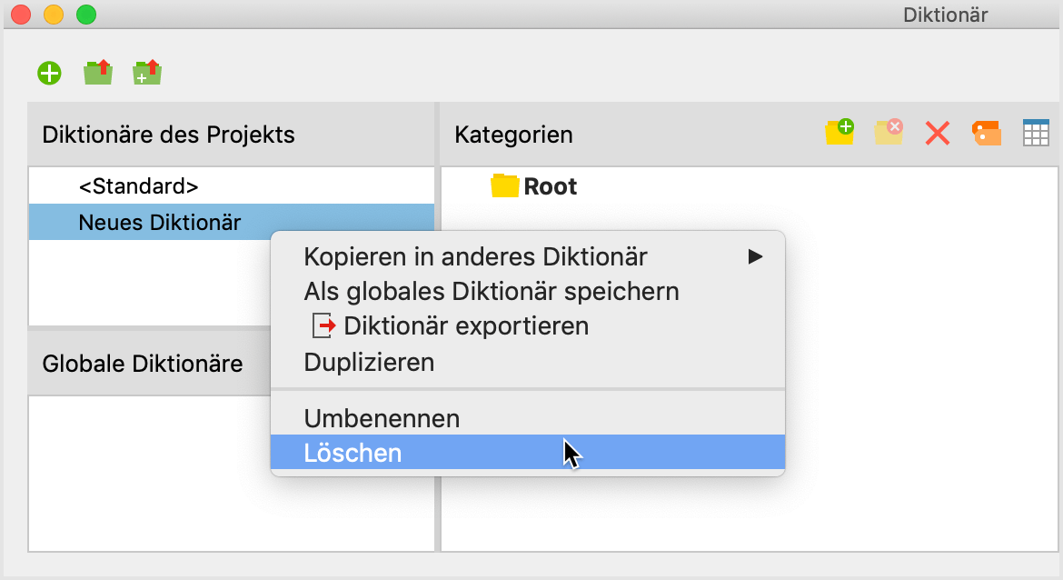
Task: Click the orange tag icon in Kategorien
Action: pos(987,133)
